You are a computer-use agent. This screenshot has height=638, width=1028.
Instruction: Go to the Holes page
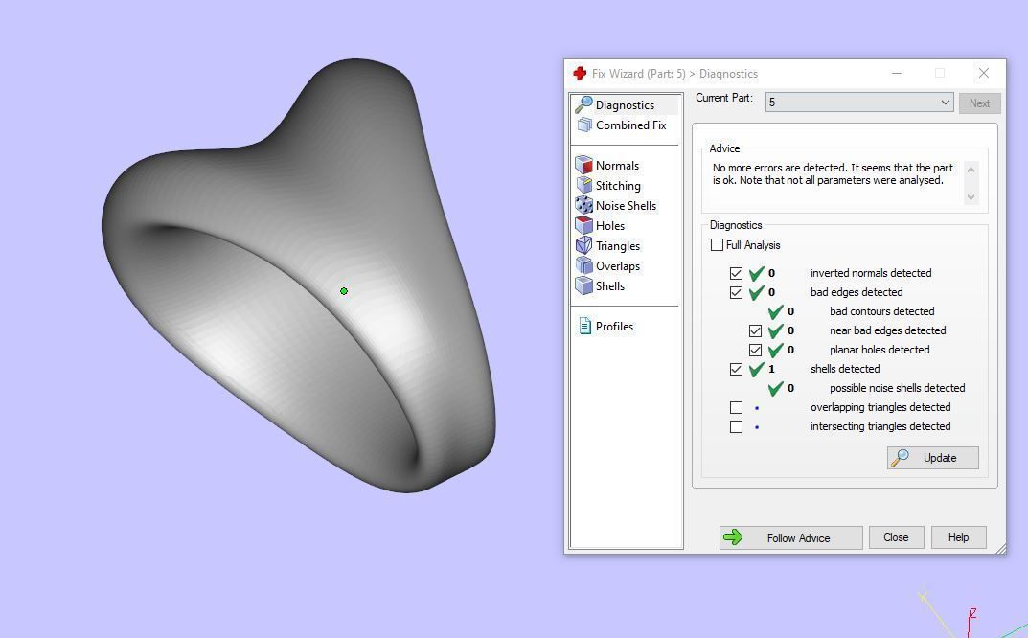(x=609, y=225)
